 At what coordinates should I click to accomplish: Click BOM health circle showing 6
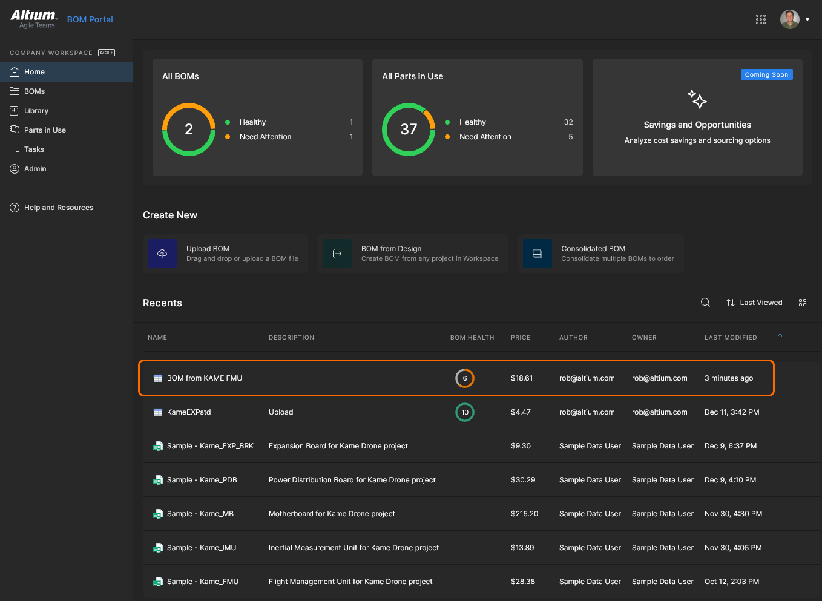click(x=465, y=378)
